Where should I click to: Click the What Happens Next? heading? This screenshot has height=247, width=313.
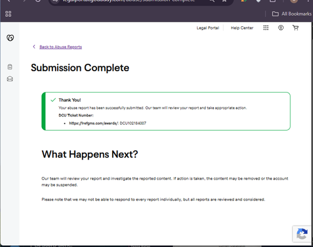click(x=90, y=154)
